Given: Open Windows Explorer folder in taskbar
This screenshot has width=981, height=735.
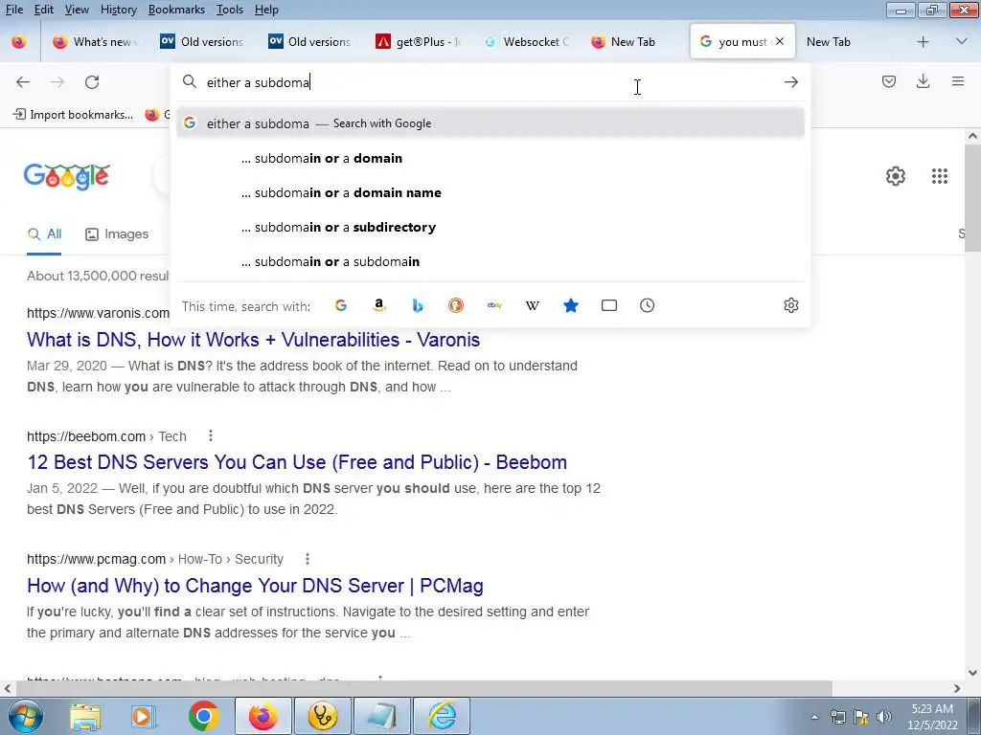Looking at the screenshot, I should coord(85,716).
